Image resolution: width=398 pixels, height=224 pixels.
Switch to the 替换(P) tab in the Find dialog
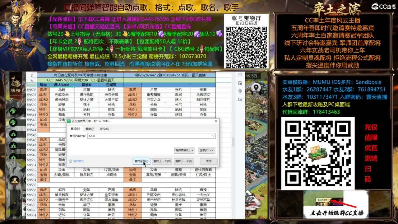90,129
